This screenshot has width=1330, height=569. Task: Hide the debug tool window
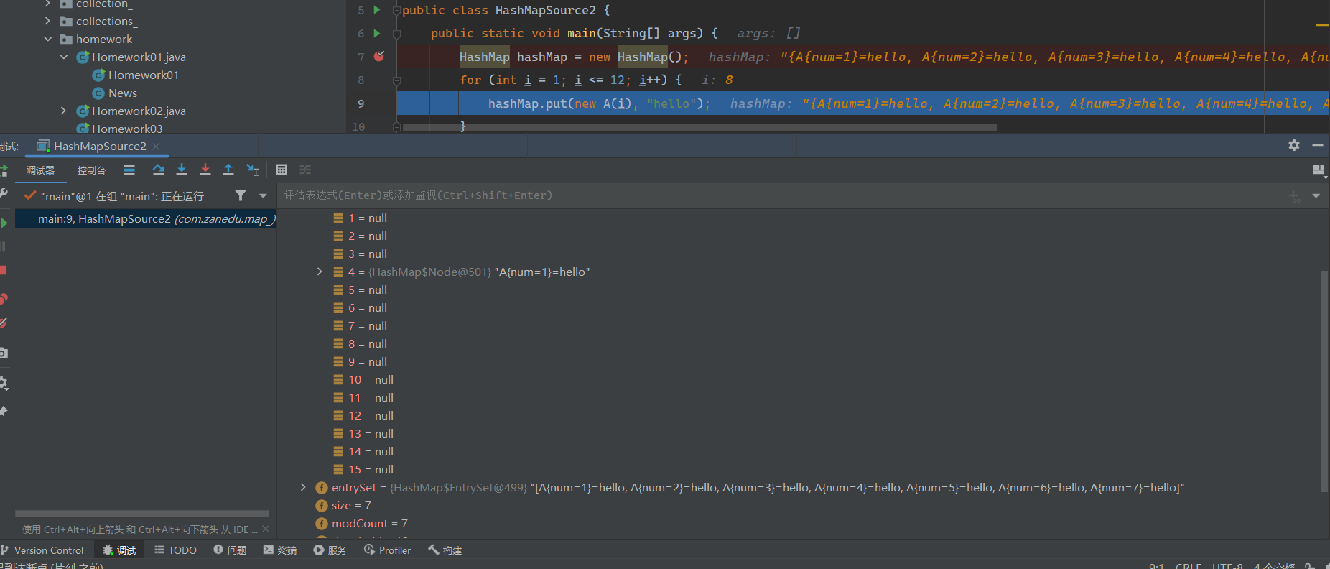pos(1318,145)
